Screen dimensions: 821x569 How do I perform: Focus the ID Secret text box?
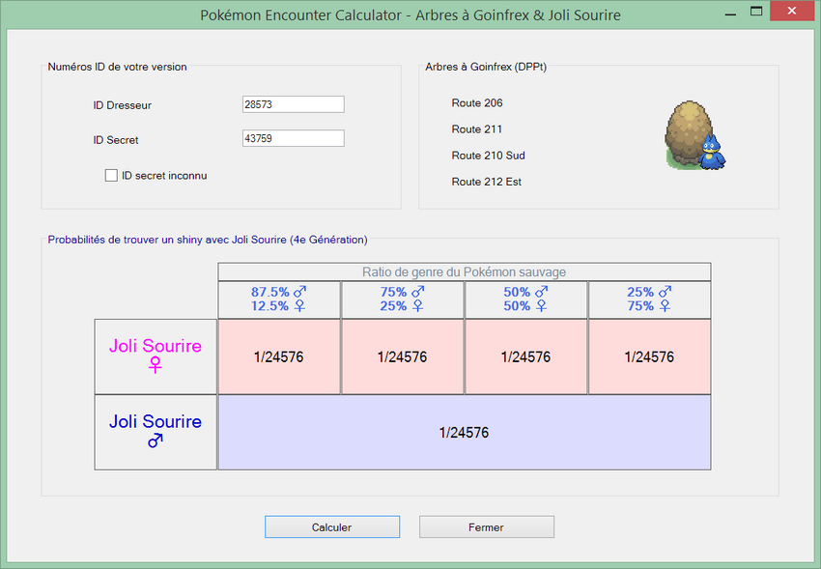(x=293, y=138)
